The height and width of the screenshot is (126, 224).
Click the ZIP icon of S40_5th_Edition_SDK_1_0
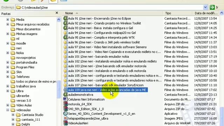65,109
